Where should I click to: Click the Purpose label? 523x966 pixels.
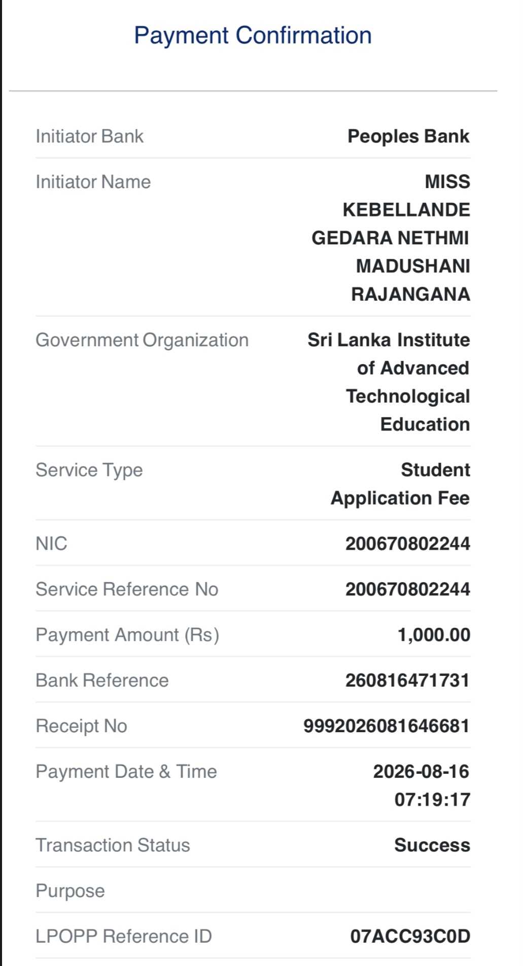(x=71, y=891)
